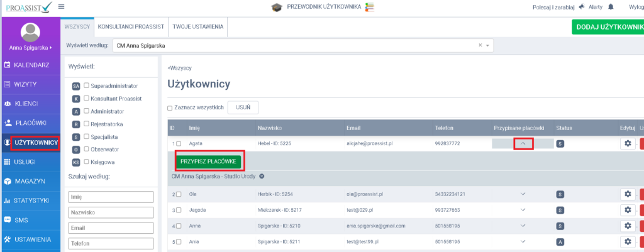Open settings gear for user Ola

(626, 194)
